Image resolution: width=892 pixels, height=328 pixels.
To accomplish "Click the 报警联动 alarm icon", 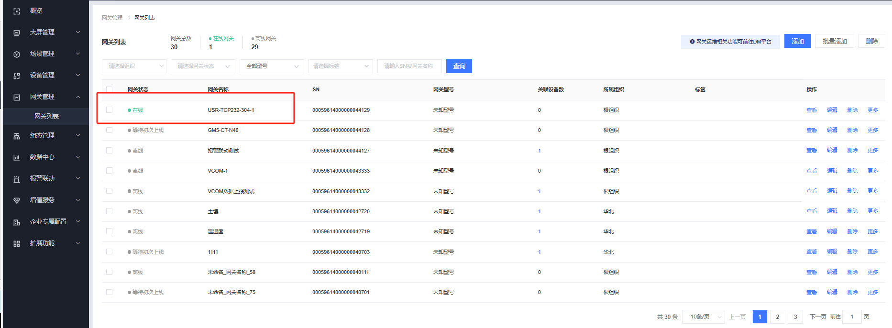I will [17, 179].
